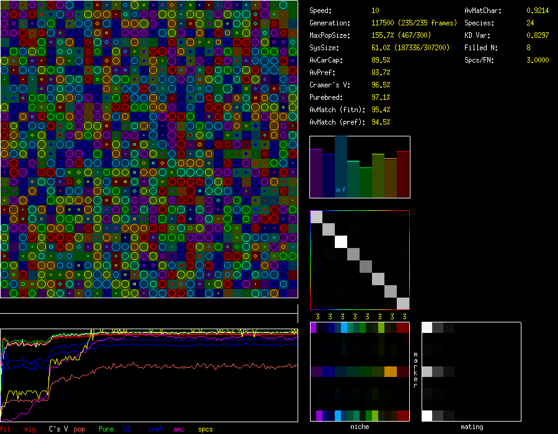Click the purple bar in the histogram
The height and width of the screenshot is (434, 558).
pyautogui.click(x=316, y=173)
